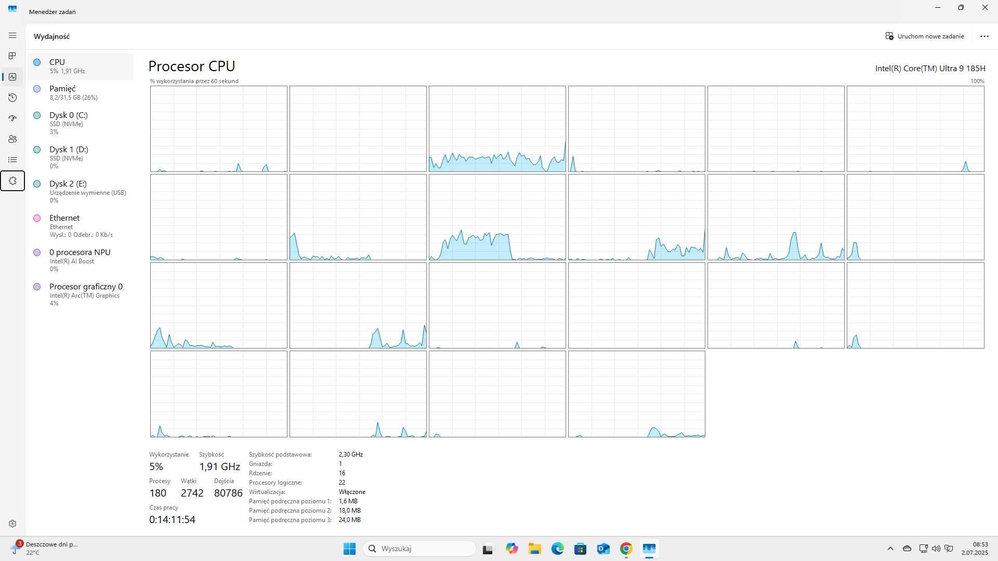The image size is (998, 561).
Task: Open the hamburger navigation menu
Action: (12, 35)
